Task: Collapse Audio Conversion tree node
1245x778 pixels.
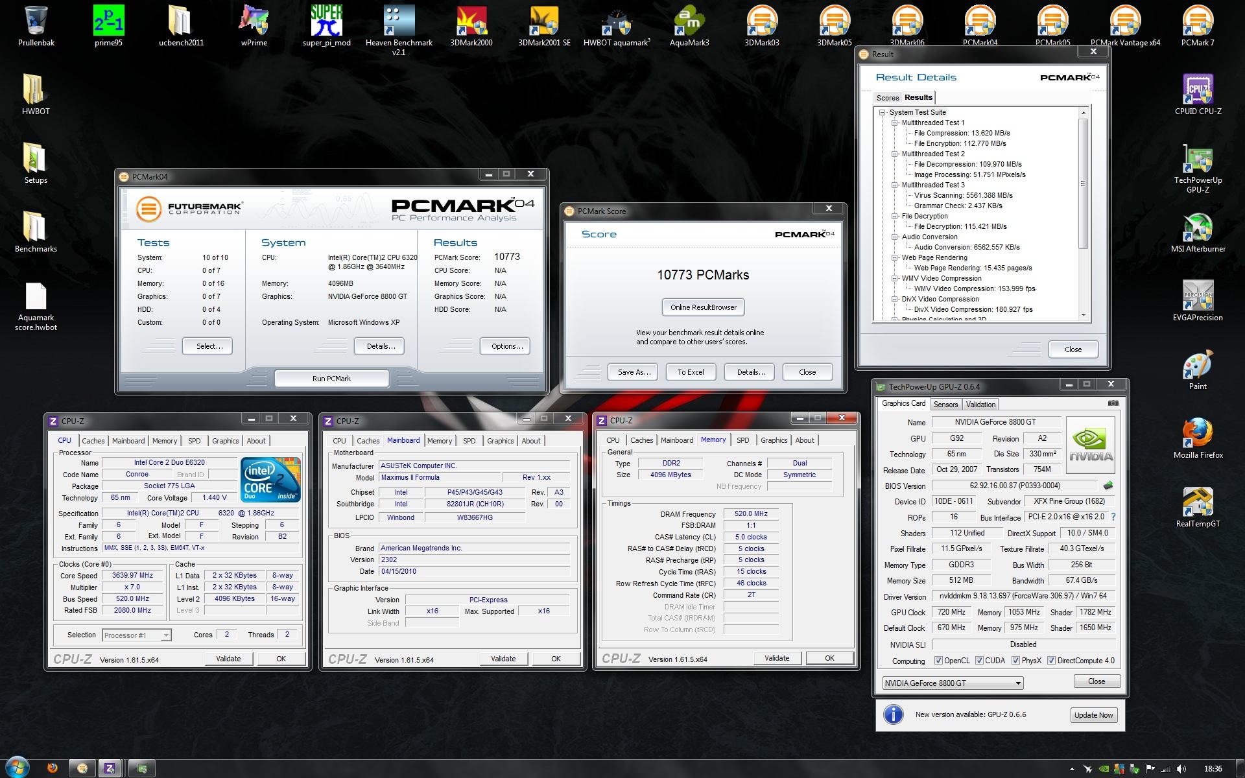Action: tap(895, 237)
